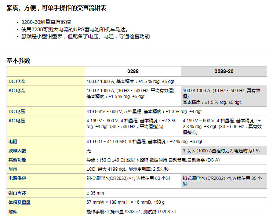Click the "波峰因数" row label

[17, 151]
